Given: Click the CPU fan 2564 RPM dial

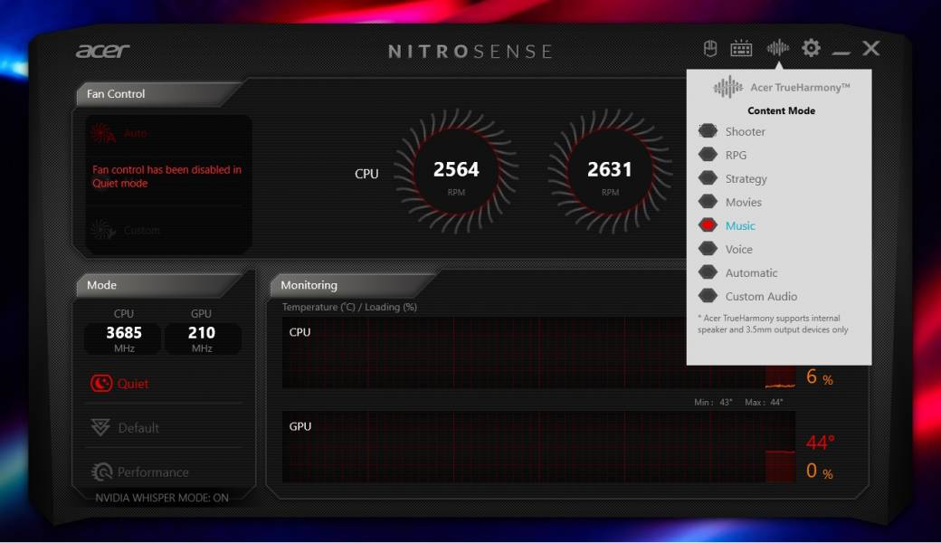Looking at the screenshot, I should coord(456,171).
